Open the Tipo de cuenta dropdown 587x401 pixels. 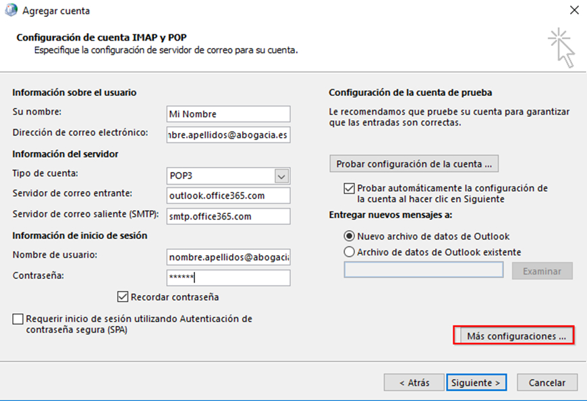(281, 176)
